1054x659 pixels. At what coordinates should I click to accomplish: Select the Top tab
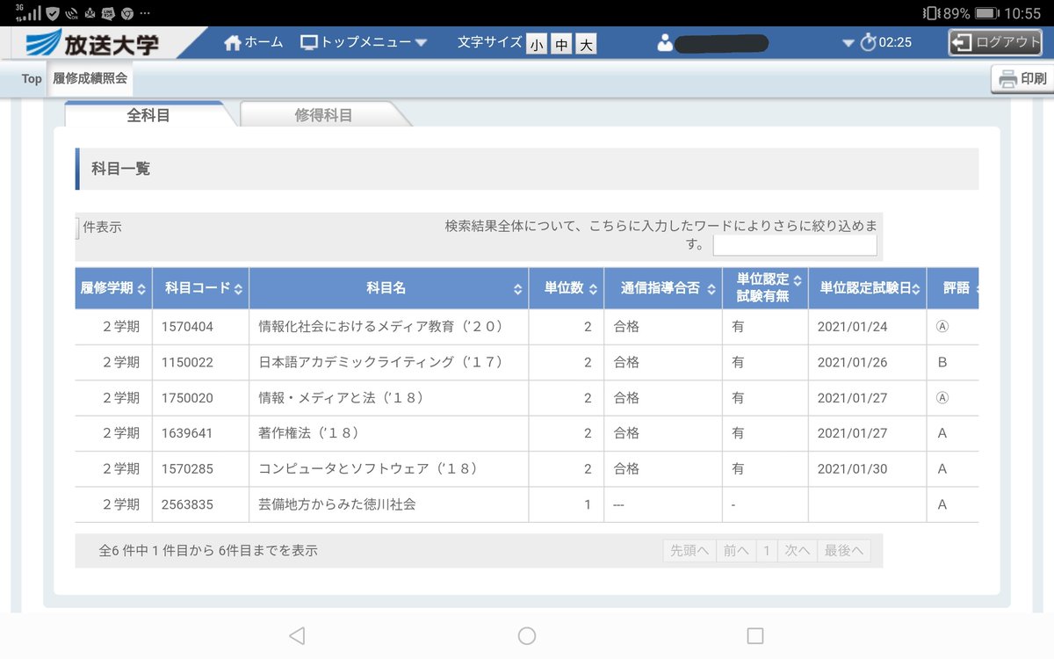pos(31,79)
